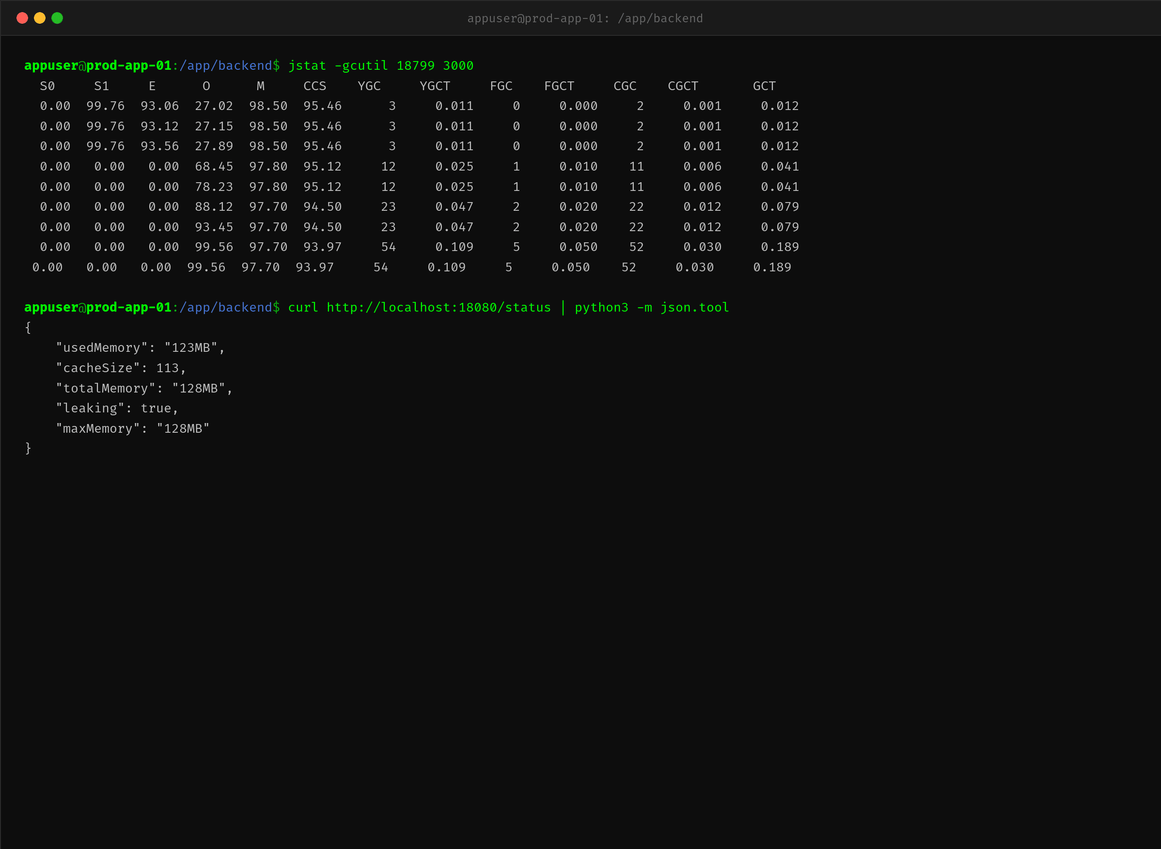Click the O column header

click(x=206, y=86)
